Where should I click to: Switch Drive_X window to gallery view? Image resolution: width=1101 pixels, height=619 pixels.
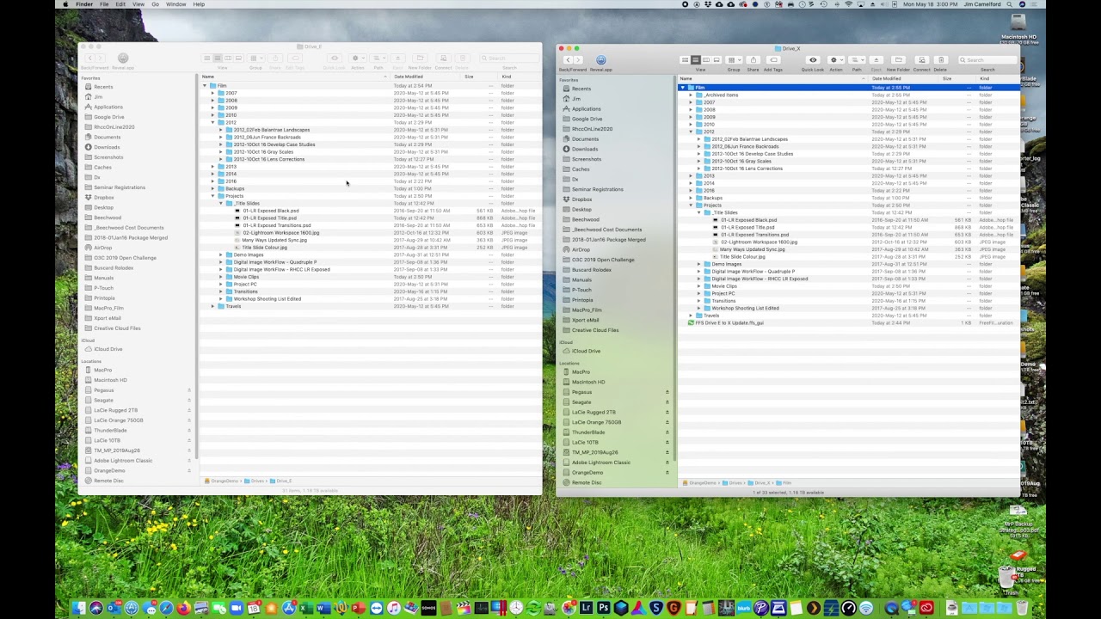717,60
